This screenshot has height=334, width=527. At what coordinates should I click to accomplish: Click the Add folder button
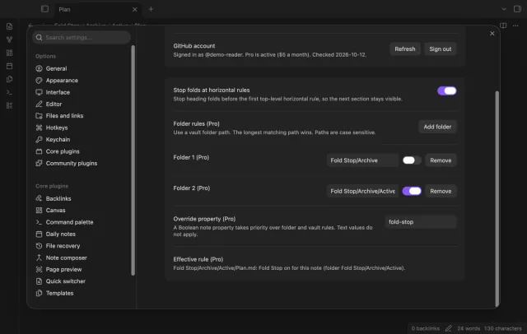tap(437, 127)
